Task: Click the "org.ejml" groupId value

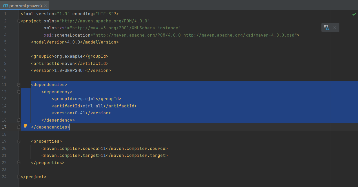Action: coord(85,99)
